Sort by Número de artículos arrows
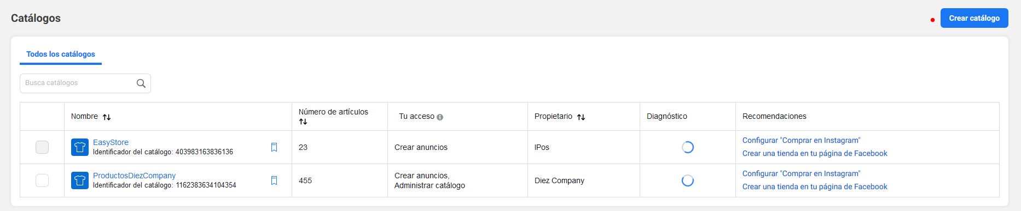Viewport: 1021px width, 211px height. click(303, 122)
